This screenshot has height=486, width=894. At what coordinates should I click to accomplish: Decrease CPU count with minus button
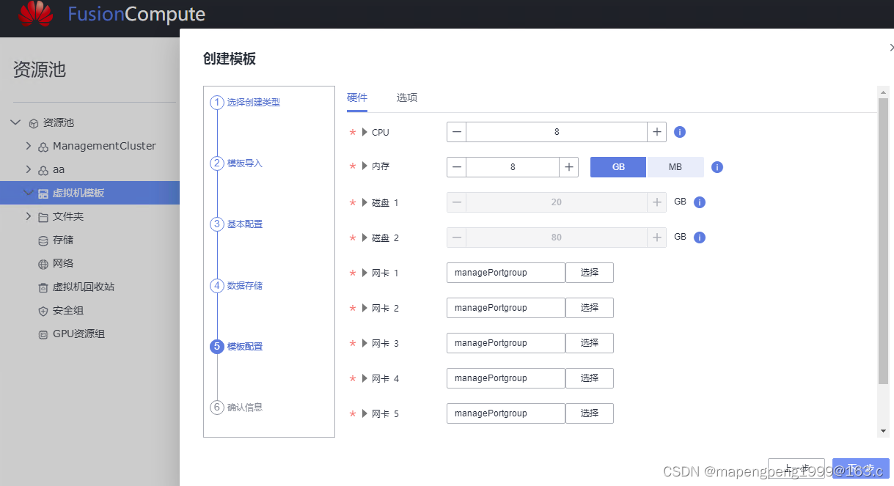click(457, 132)
